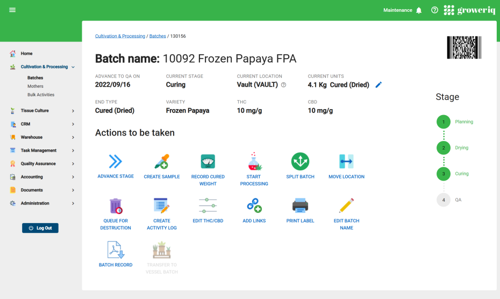This screenshot has height=299, width=500.
Task: Click the Record Cured Weight scale icon
Action: [x=208, y=161]
